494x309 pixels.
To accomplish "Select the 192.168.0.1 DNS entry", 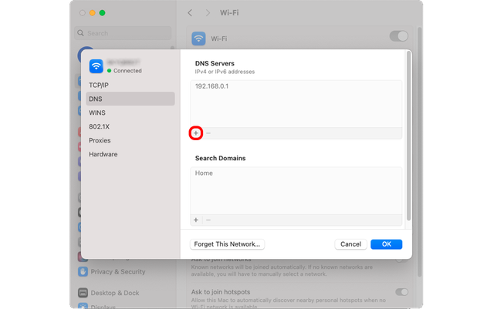I will click(x=213, y=87).
